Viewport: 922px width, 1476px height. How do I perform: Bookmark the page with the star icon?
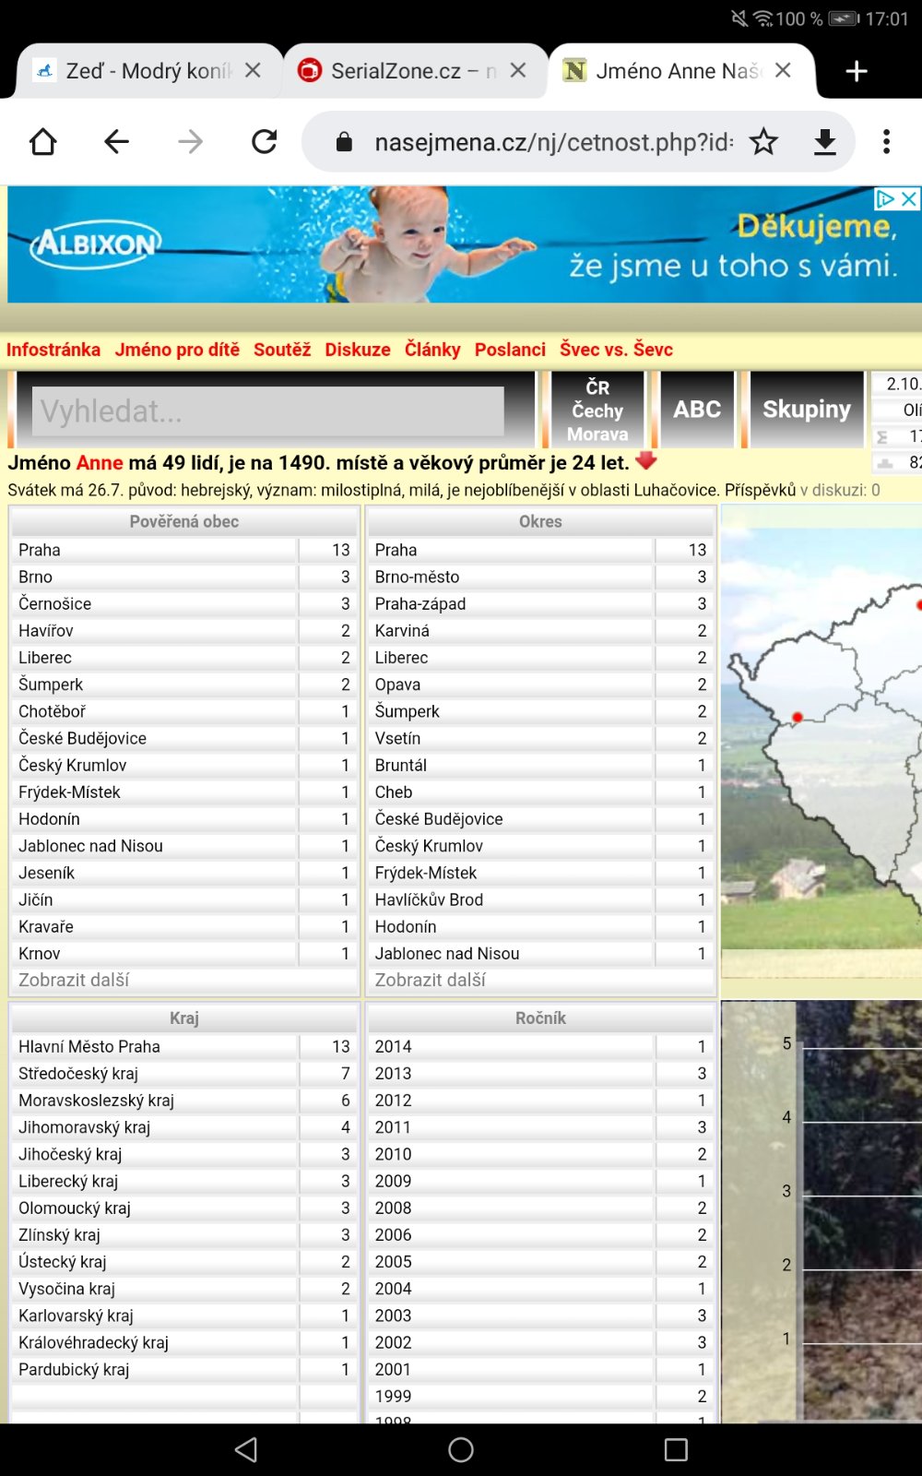(x=763, y=142)
